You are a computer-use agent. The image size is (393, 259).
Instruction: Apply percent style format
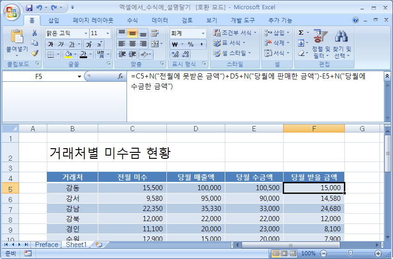click(191, 44)
